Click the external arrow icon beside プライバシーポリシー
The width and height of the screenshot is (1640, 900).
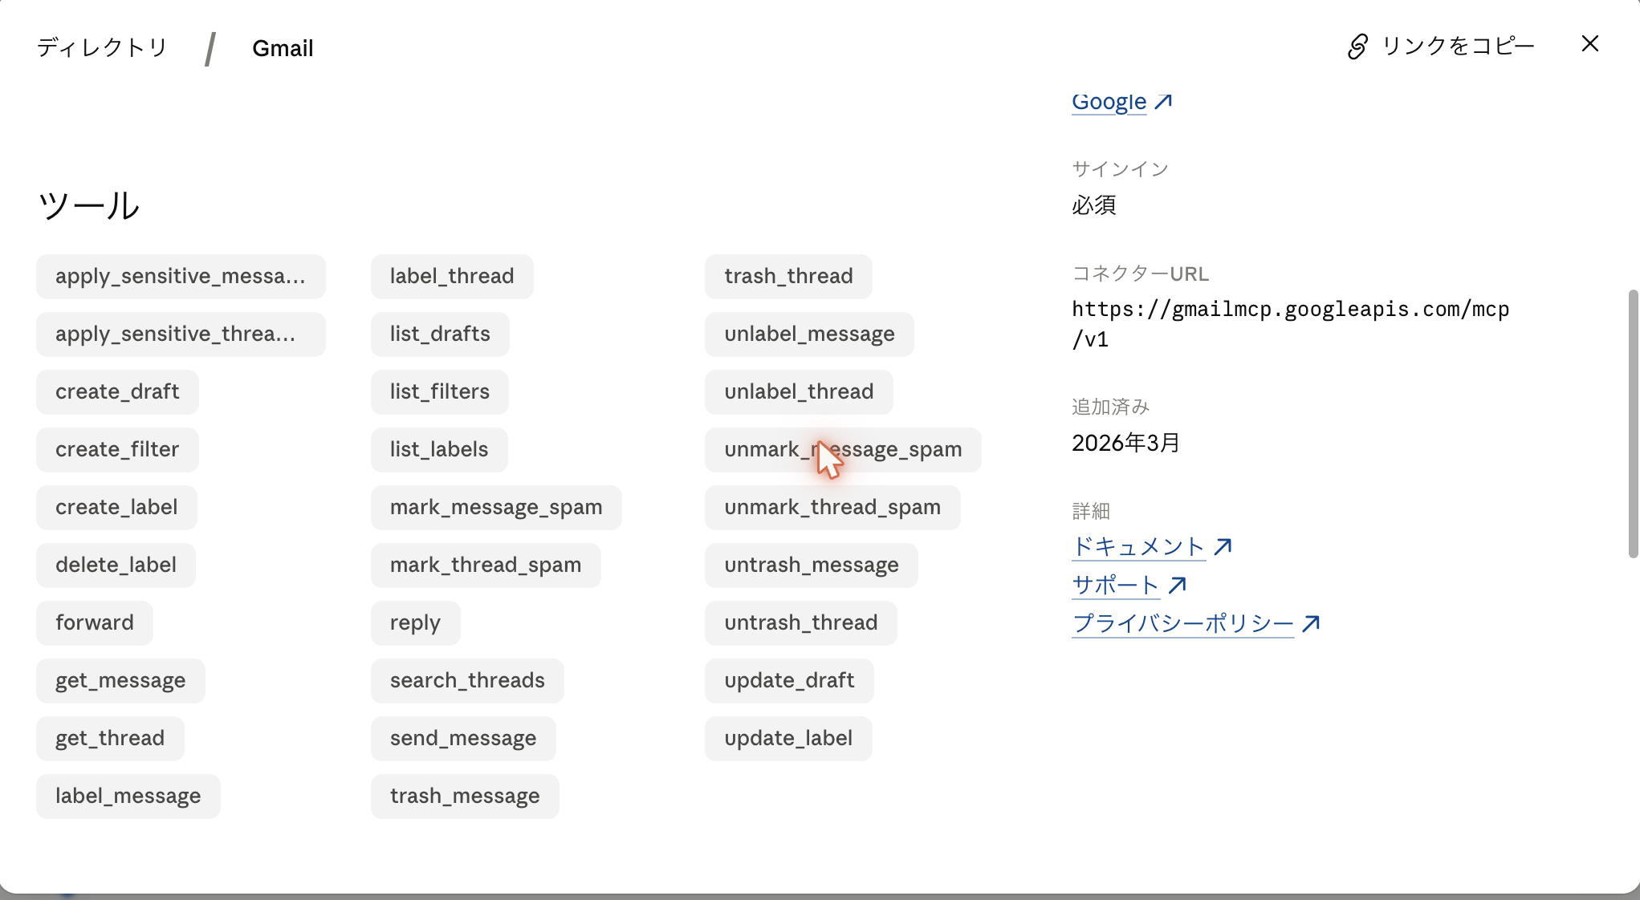point(1311,624)
